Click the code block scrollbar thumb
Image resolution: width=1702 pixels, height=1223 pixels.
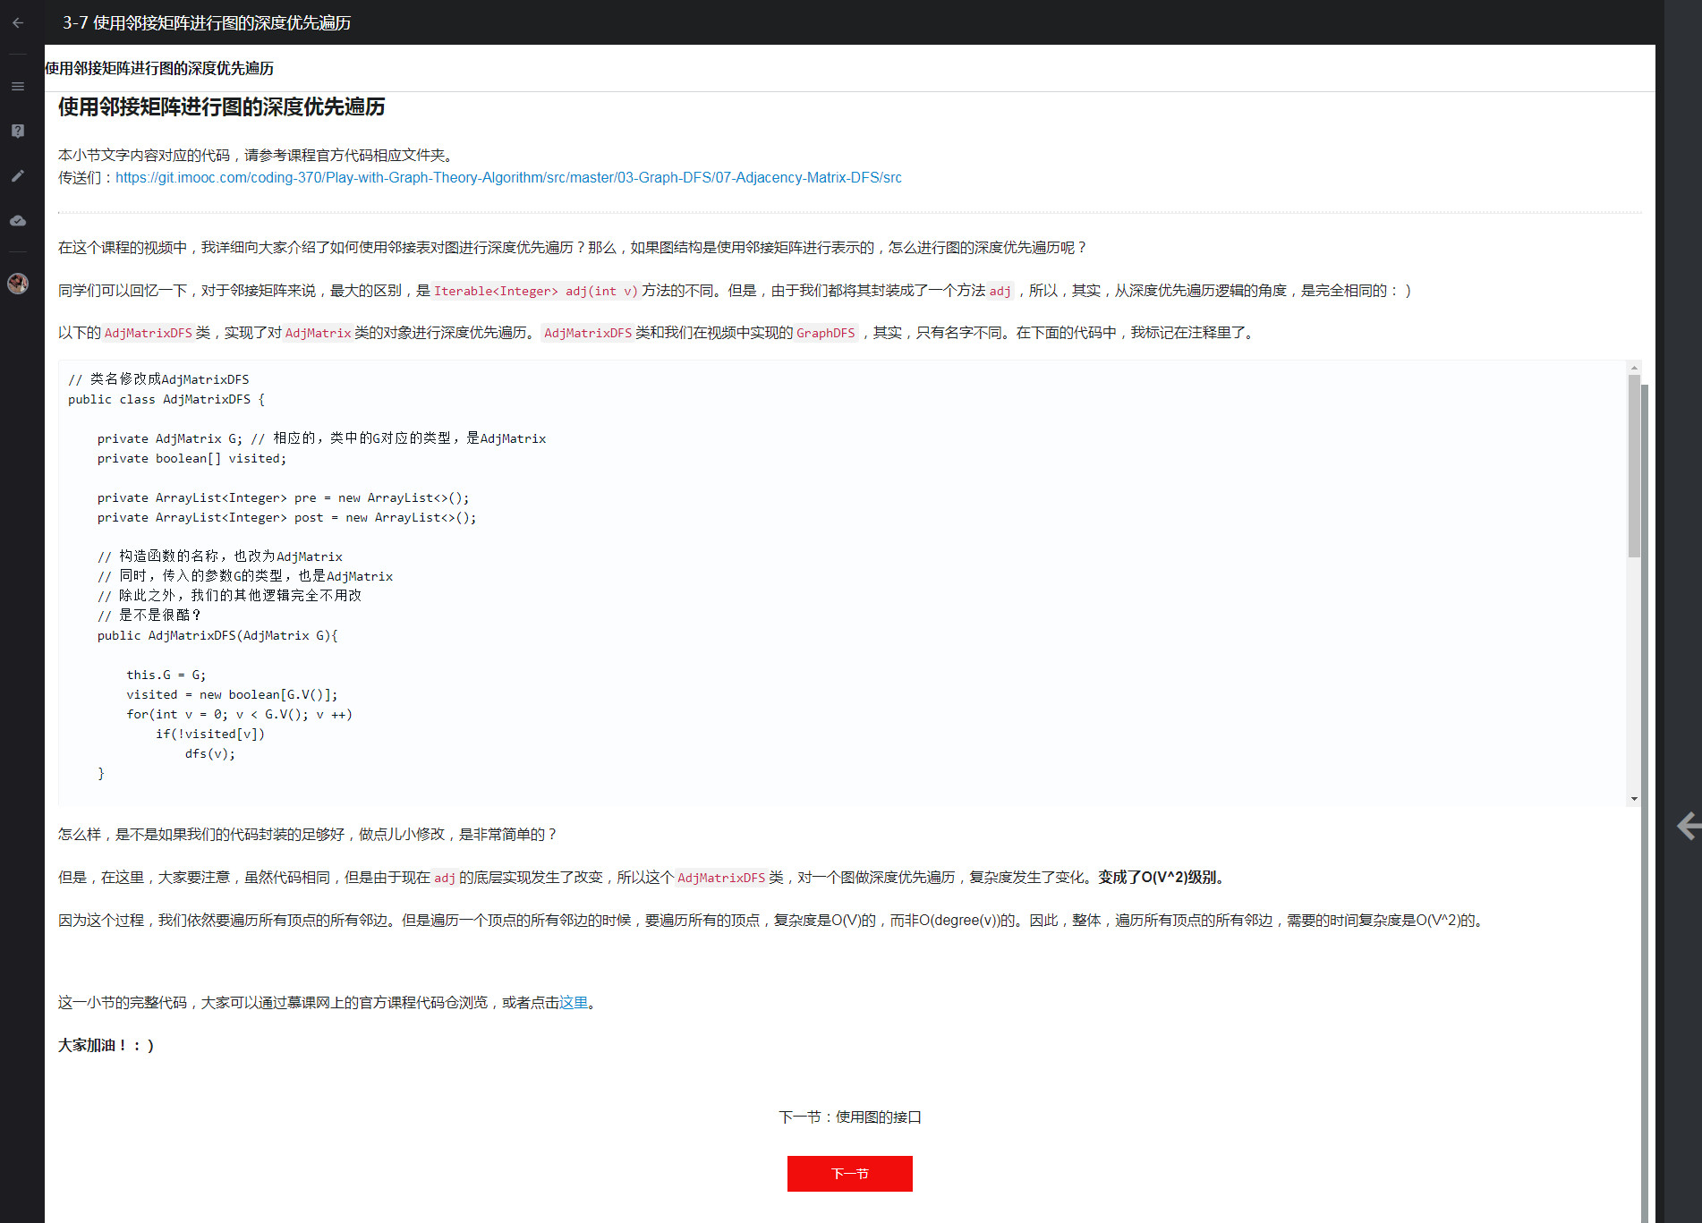(x=1634, y=465)
